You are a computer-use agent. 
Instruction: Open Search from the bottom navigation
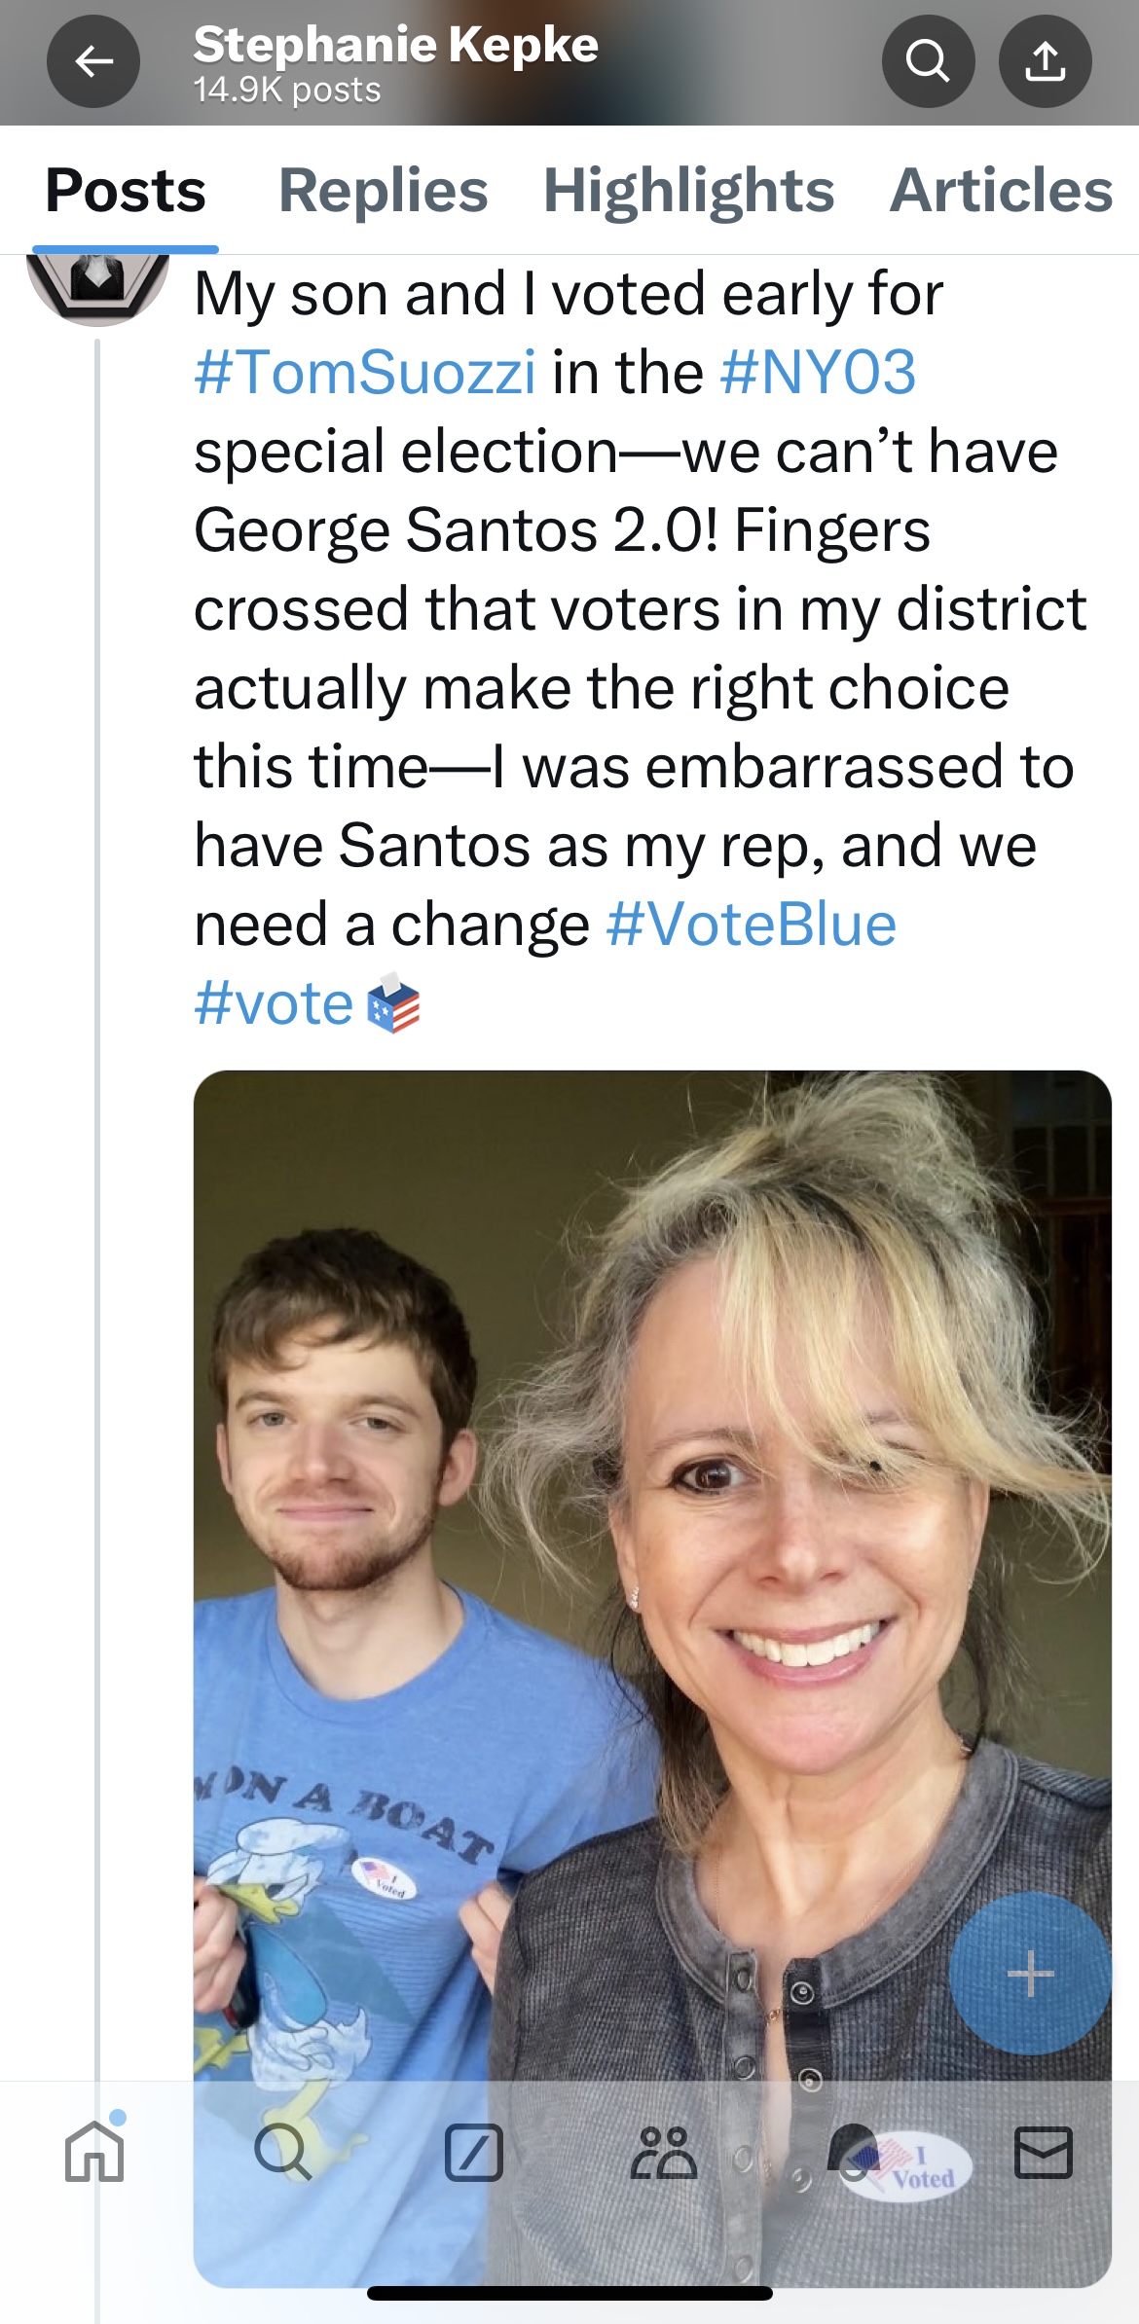click(282, 2153)
